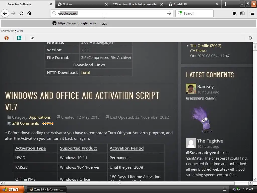Click the forward navigation arrow
Viewport: 257px width, 193px height.
click(x=13, y=13)
